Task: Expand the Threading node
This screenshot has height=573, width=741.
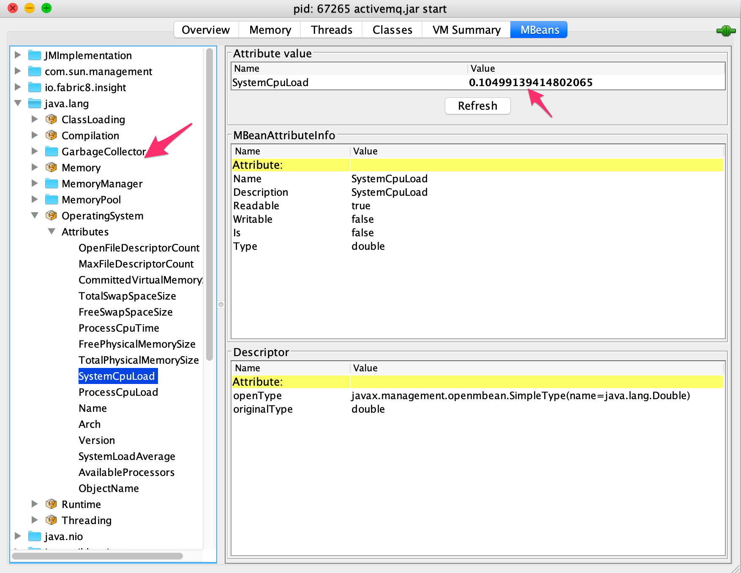Action: (35, 520)
